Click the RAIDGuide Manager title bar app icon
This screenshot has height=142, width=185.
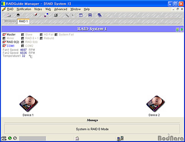tap(3, 4)
